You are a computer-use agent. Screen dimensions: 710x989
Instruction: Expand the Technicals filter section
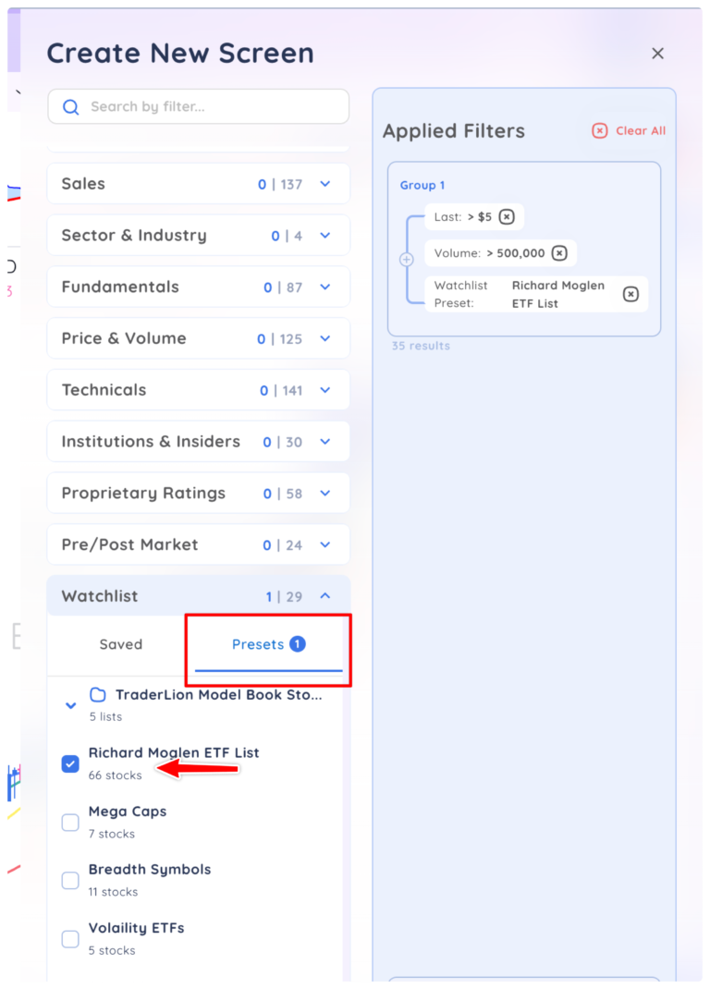[324, 390]
